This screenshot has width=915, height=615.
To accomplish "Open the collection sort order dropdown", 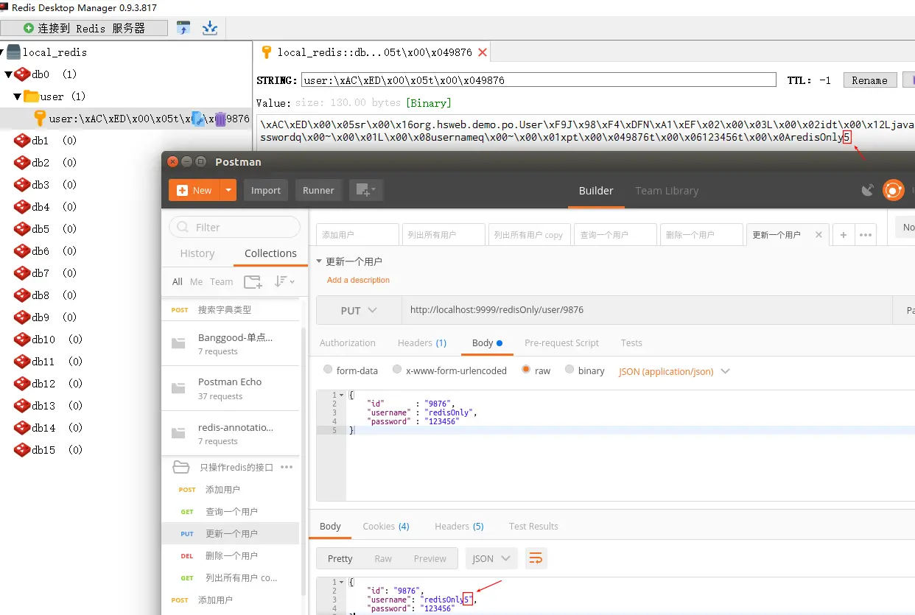I will pyautogui.click(x=284, y=281).
